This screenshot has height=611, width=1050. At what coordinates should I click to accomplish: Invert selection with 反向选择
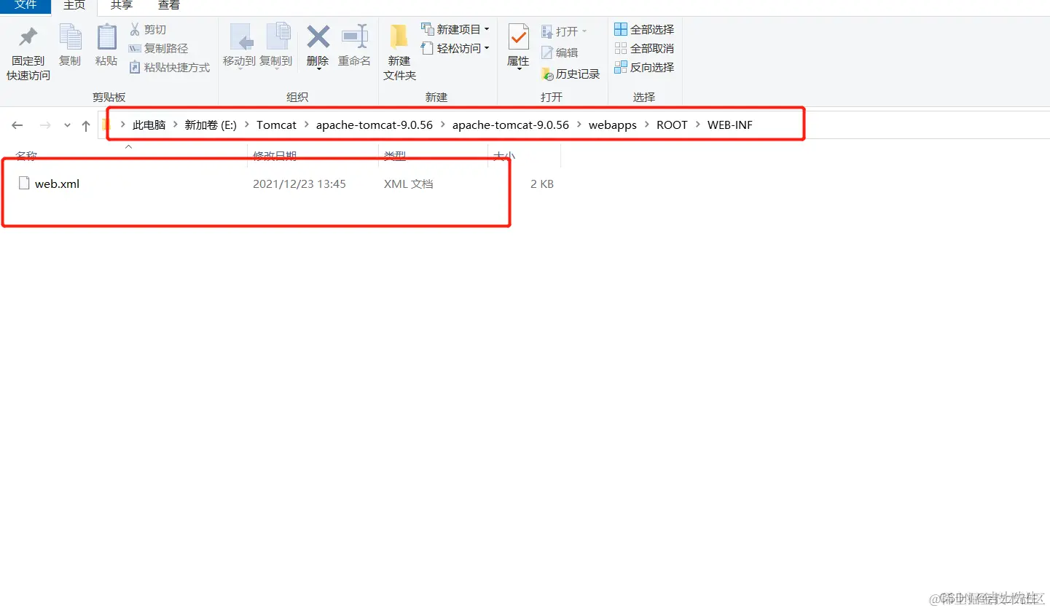tap(644, 67)
